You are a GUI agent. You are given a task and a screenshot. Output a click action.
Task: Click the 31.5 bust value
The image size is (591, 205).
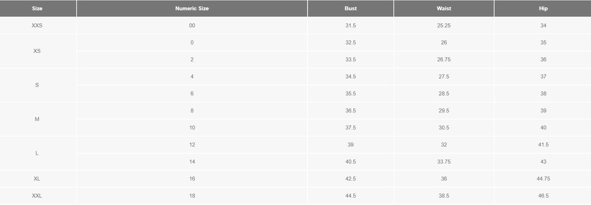click(x=351, y=25)
